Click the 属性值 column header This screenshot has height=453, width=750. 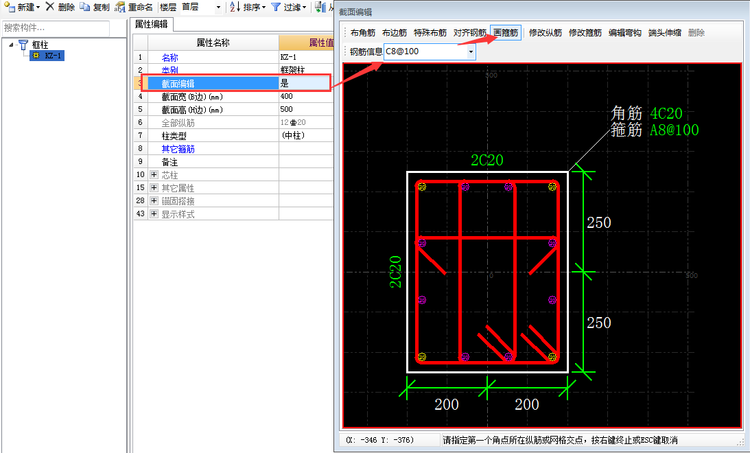point(307,43)
